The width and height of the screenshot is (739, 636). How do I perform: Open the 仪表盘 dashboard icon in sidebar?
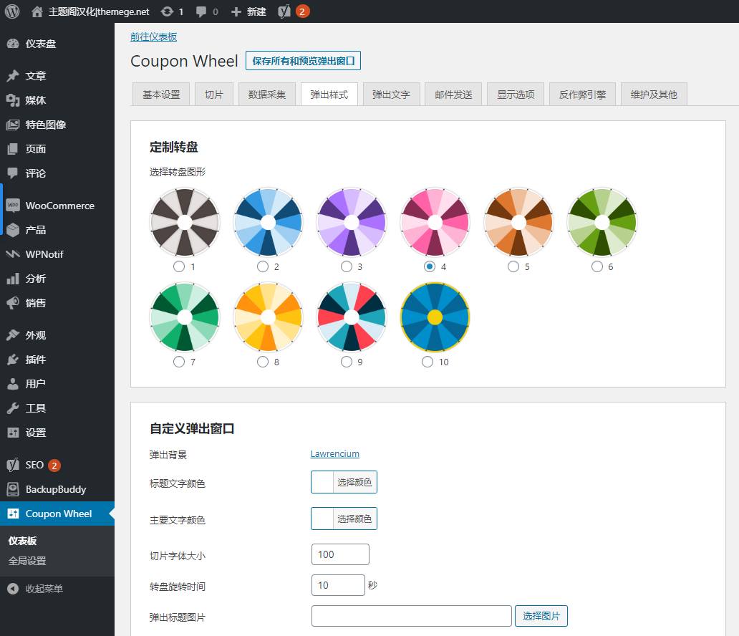13,44
